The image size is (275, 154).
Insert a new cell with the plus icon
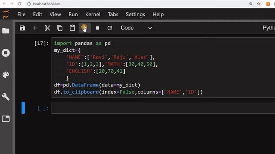[35, 28]
